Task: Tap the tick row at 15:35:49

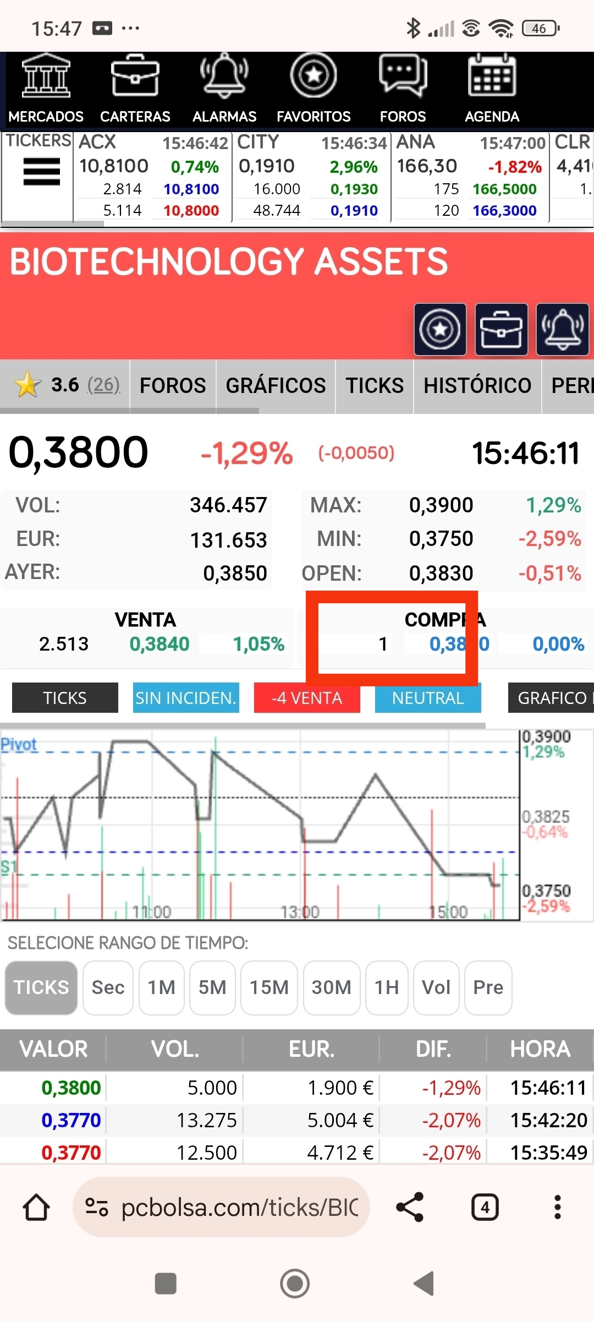Action: click(297, 1152)
